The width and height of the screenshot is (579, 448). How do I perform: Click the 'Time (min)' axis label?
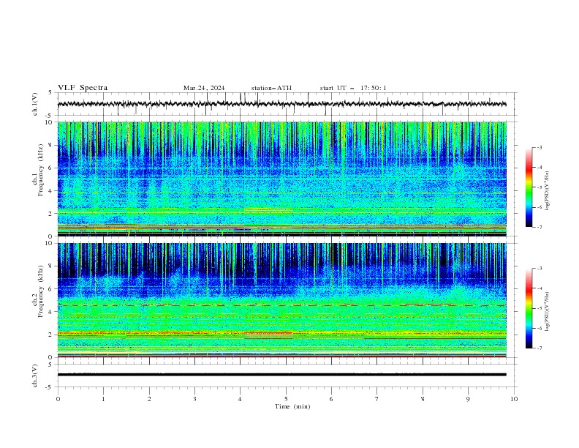point(292,406)
